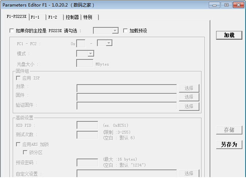Toggle the 应用 ISP checkbox
Viewport: 246px width, 184px height.
coord(18,78)
